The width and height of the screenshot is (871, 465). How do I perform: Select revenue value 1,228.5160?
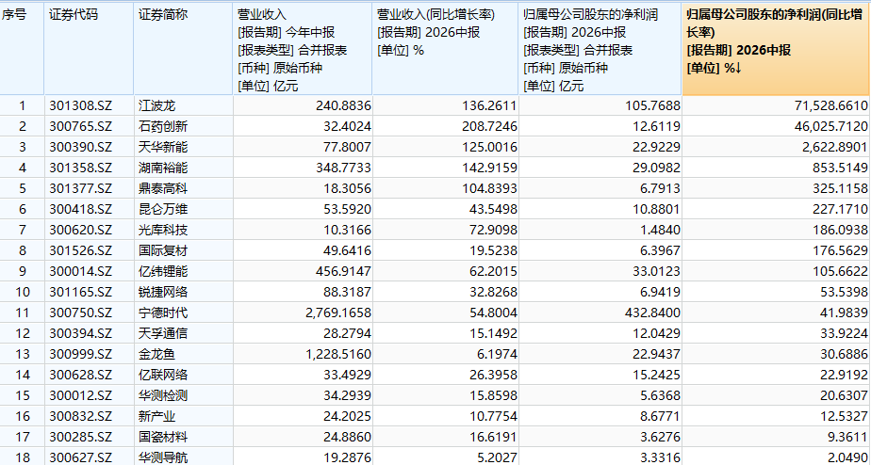coord(338,354)
